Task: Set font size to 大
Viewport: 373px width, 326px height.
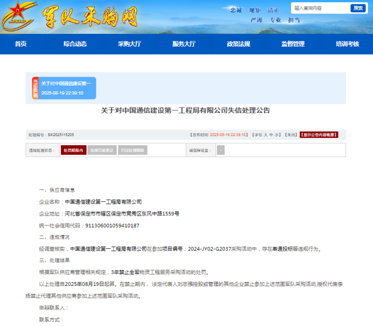Action: tap(266, 135)
